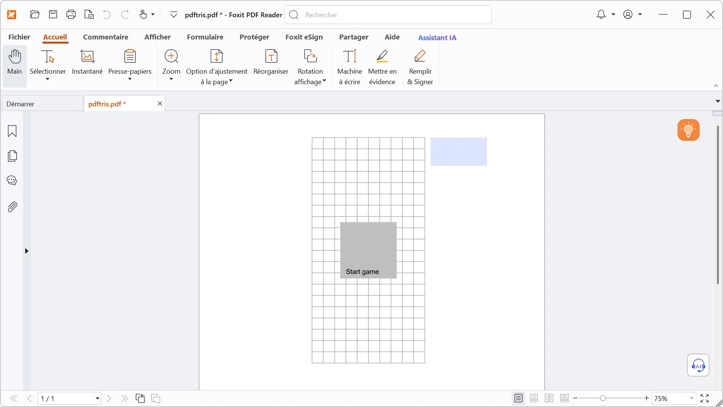Click the orange lightbulb tips button
This screenshot has height=407, width=723.
click(688, 130)
